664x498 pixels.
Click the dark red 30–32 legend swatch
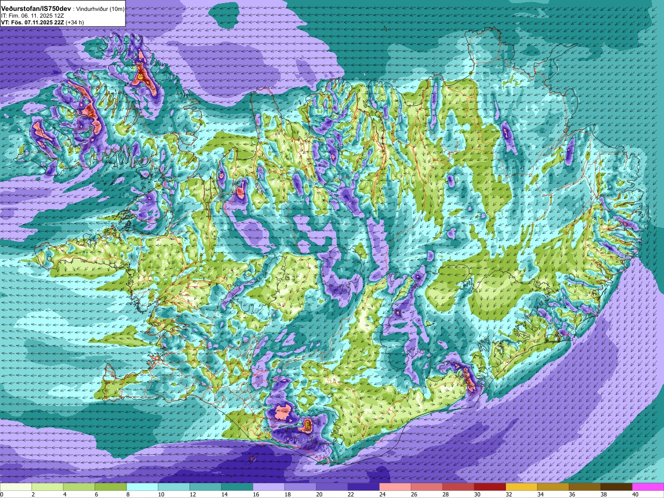491,488
